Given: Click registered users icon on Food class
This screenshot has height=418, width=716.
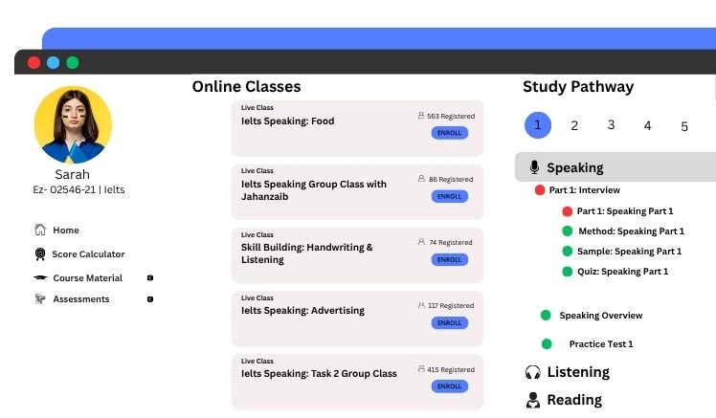Looking at the screenshot, I should 421,116.
